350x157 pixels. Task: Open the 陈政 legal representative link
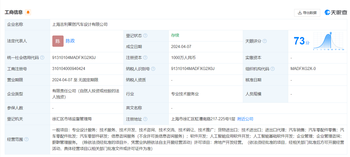pyautogui.click(x=70, y=41)
